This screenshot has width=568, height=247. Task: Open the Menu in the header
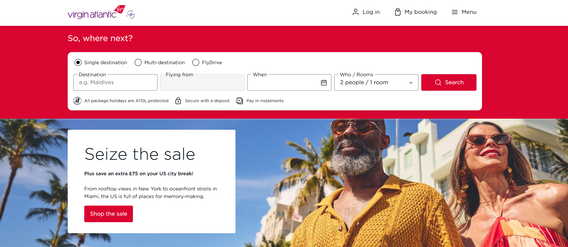click(x=464, y=12)
